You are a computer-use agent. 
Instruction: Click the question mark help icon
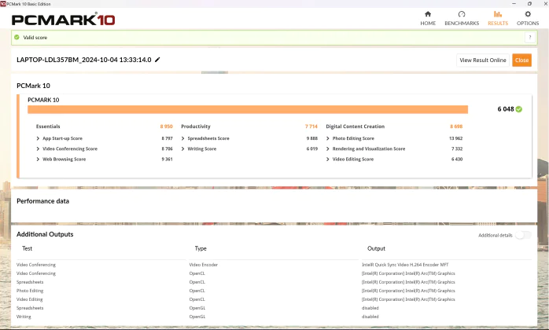tap(530, 37)
